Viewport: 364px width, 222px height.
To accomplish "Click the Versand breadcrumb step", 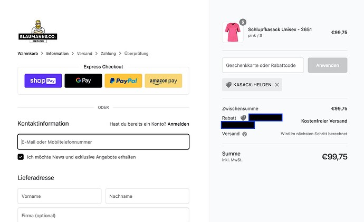I will 84,54.
